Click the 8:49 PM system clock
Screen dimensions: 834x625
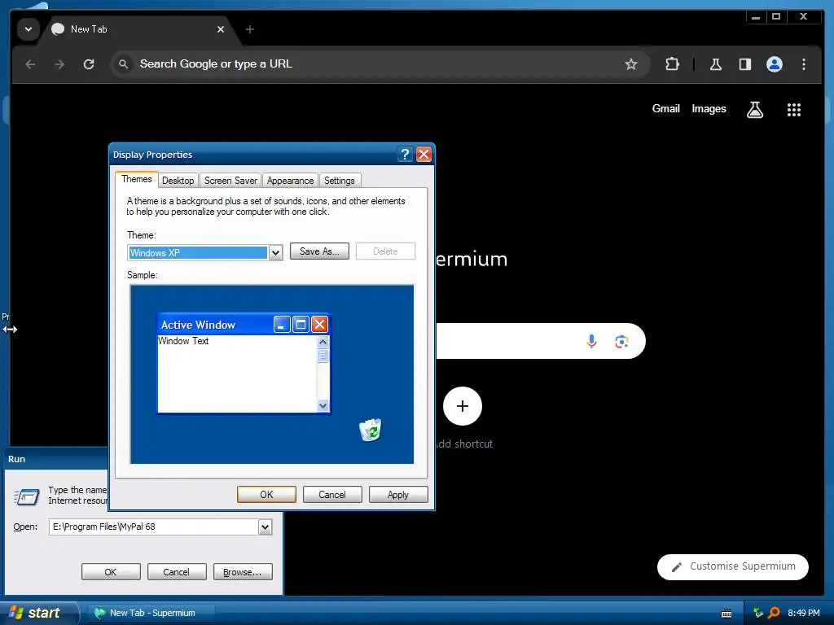point(804,613)
